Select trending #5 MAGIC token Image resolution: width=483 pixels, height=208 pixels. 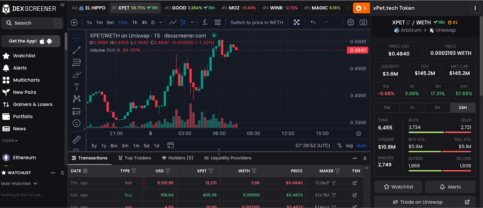tap(322, 8)
